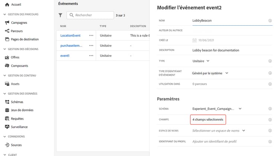Click the 0 parcours usage value
This screenshot has height=156, width=279.
pyautogui.click(x=199, y=84)
